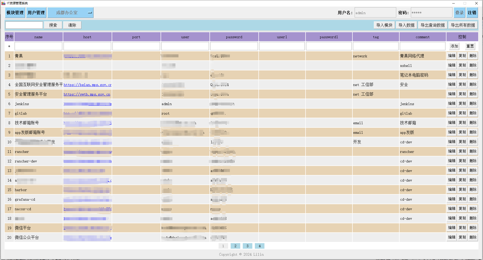Select the 开发 tag cell
The width and height of the screenshot is (483, 260).
pyautogui.click(x=376, y=142)
